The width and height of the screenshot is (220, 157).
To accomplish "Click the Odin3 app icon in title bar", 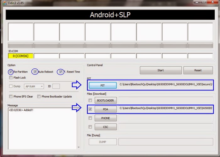I will [4, 3].
